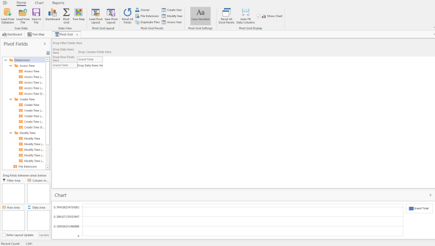Select the Tree Map view icon
435x246 pixels.
[x=79, y=13]
